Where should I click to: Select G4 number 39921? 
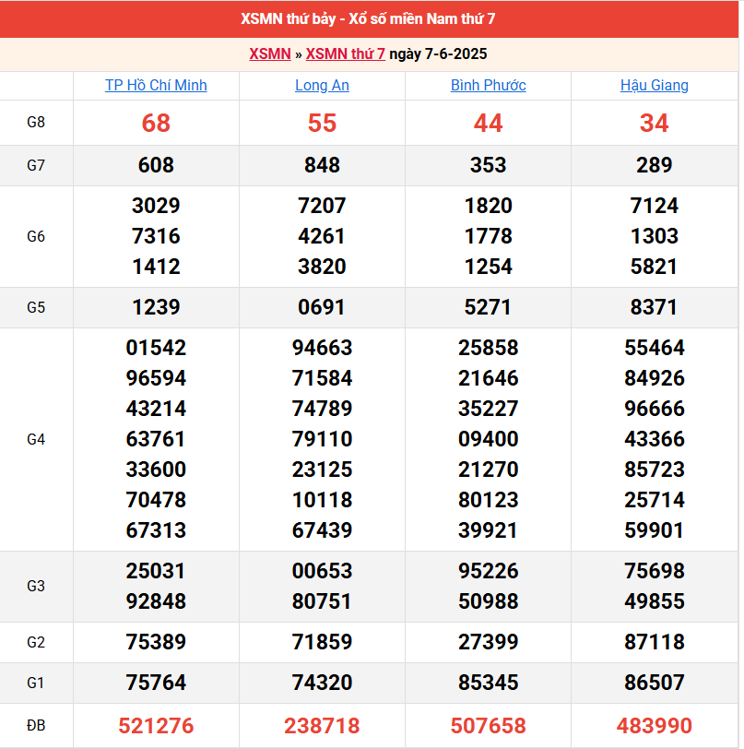488,530
